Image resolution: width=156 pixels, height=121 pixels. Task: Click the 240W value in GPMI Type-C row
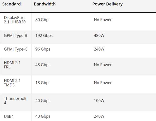click(99, 49)
